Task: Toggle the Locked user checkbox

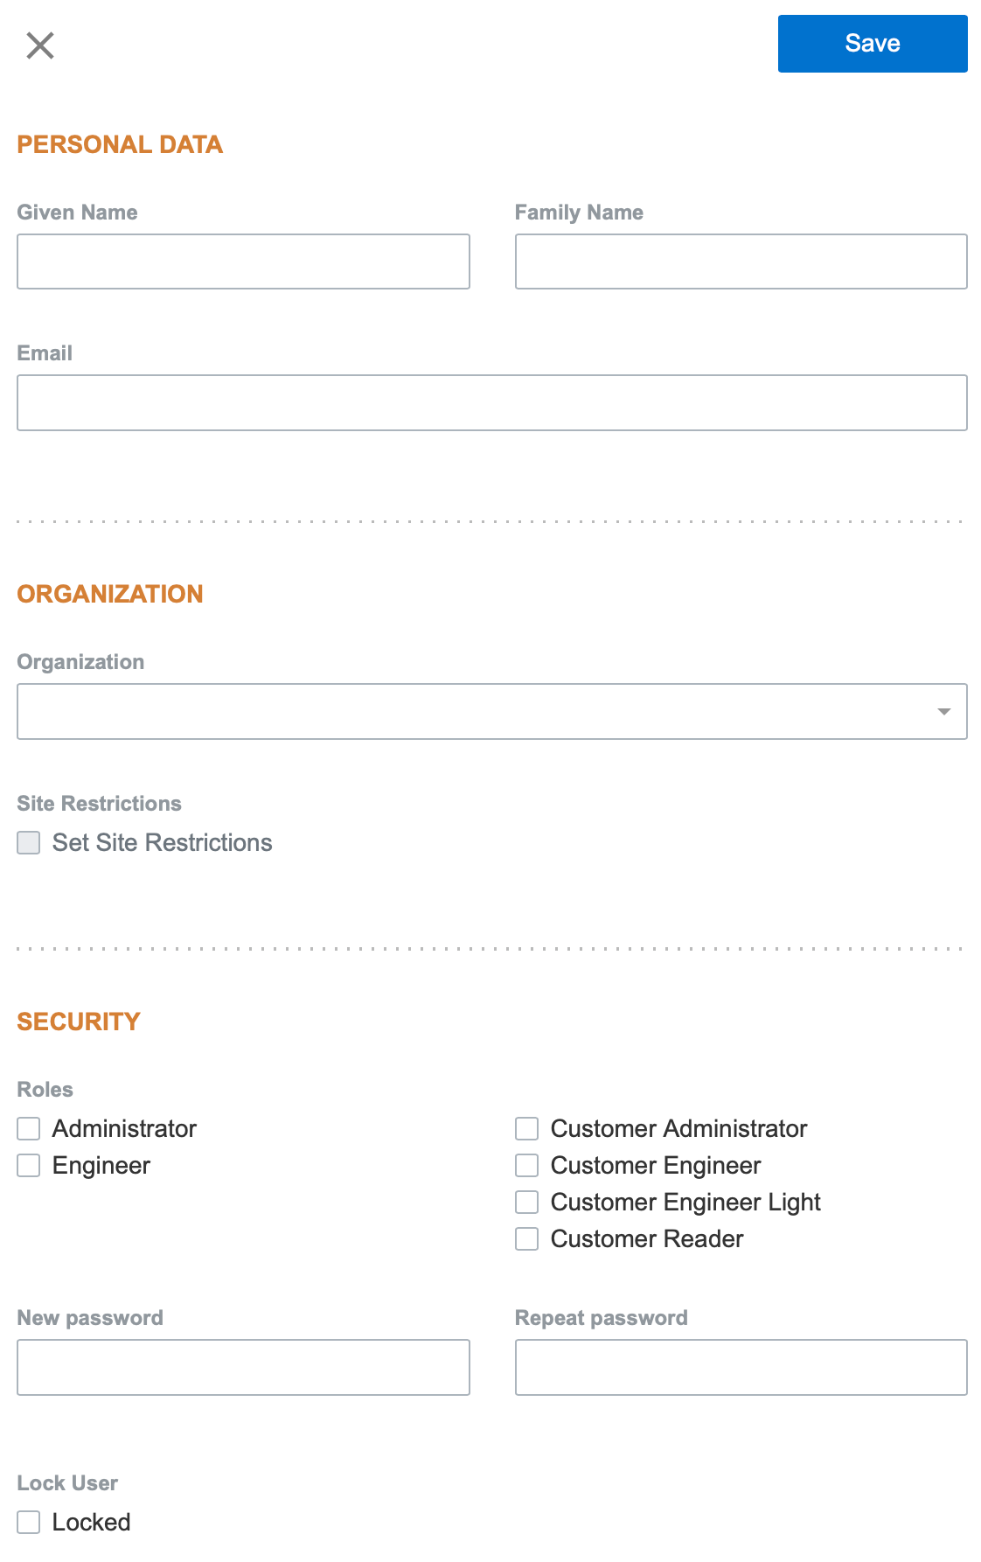Action: [x=29, y=1523]
